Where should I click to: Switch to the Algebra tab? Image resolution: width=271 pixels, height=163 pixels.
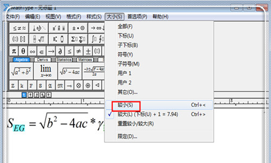coord(22,60)
